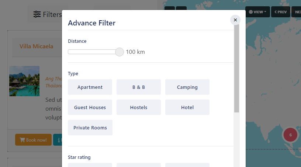Click the teal info icon button
The height and width of the screenshot is (167, 301).
pos(58,140)
